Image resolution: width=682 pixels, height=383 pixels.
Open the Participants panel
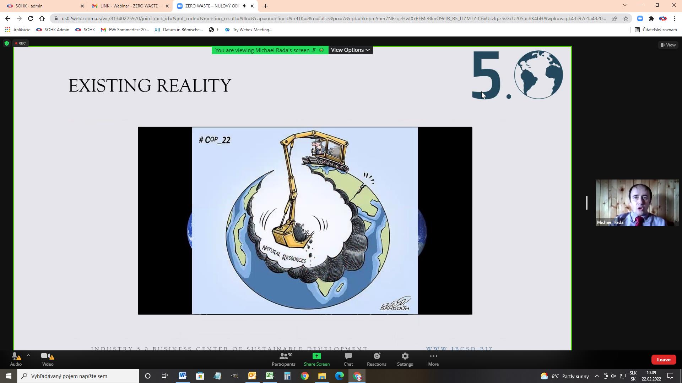point(283,359)
